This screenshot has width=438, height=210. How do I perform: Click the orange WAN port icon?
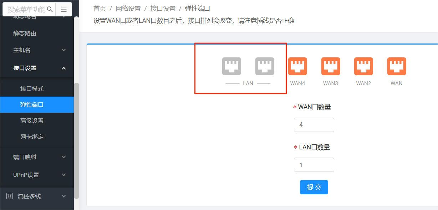point(397,66)
